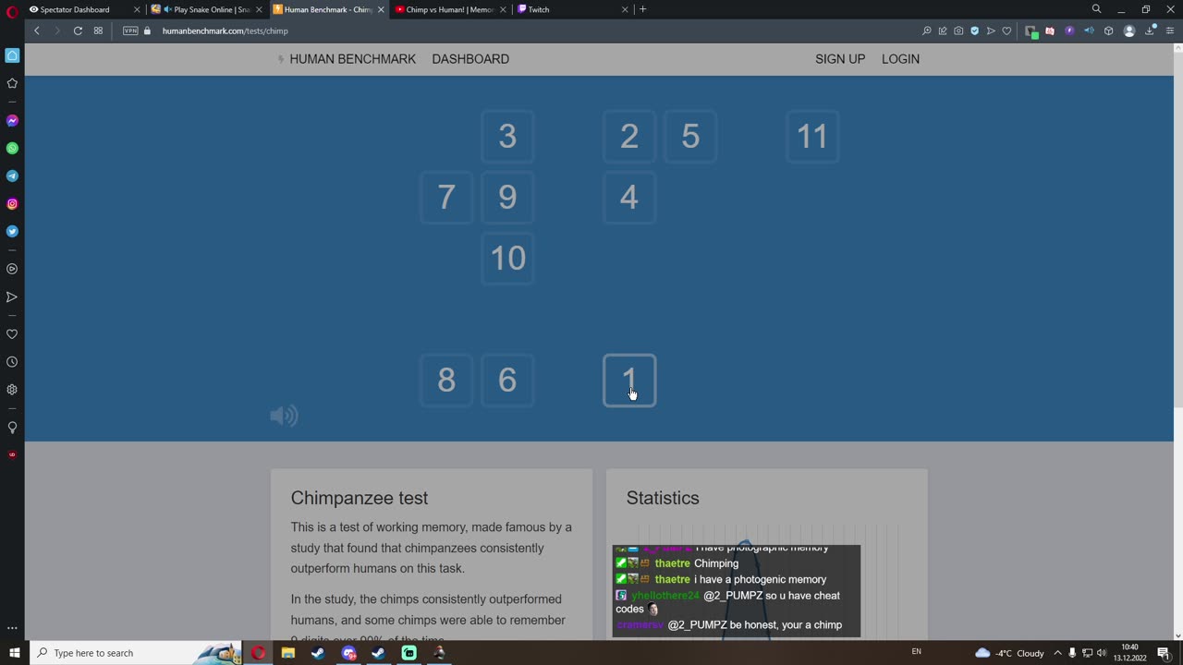This screenshot has width=1183, height=665.
Task: Open Telegram in the Opera sidebar
Action: [12, 175]
